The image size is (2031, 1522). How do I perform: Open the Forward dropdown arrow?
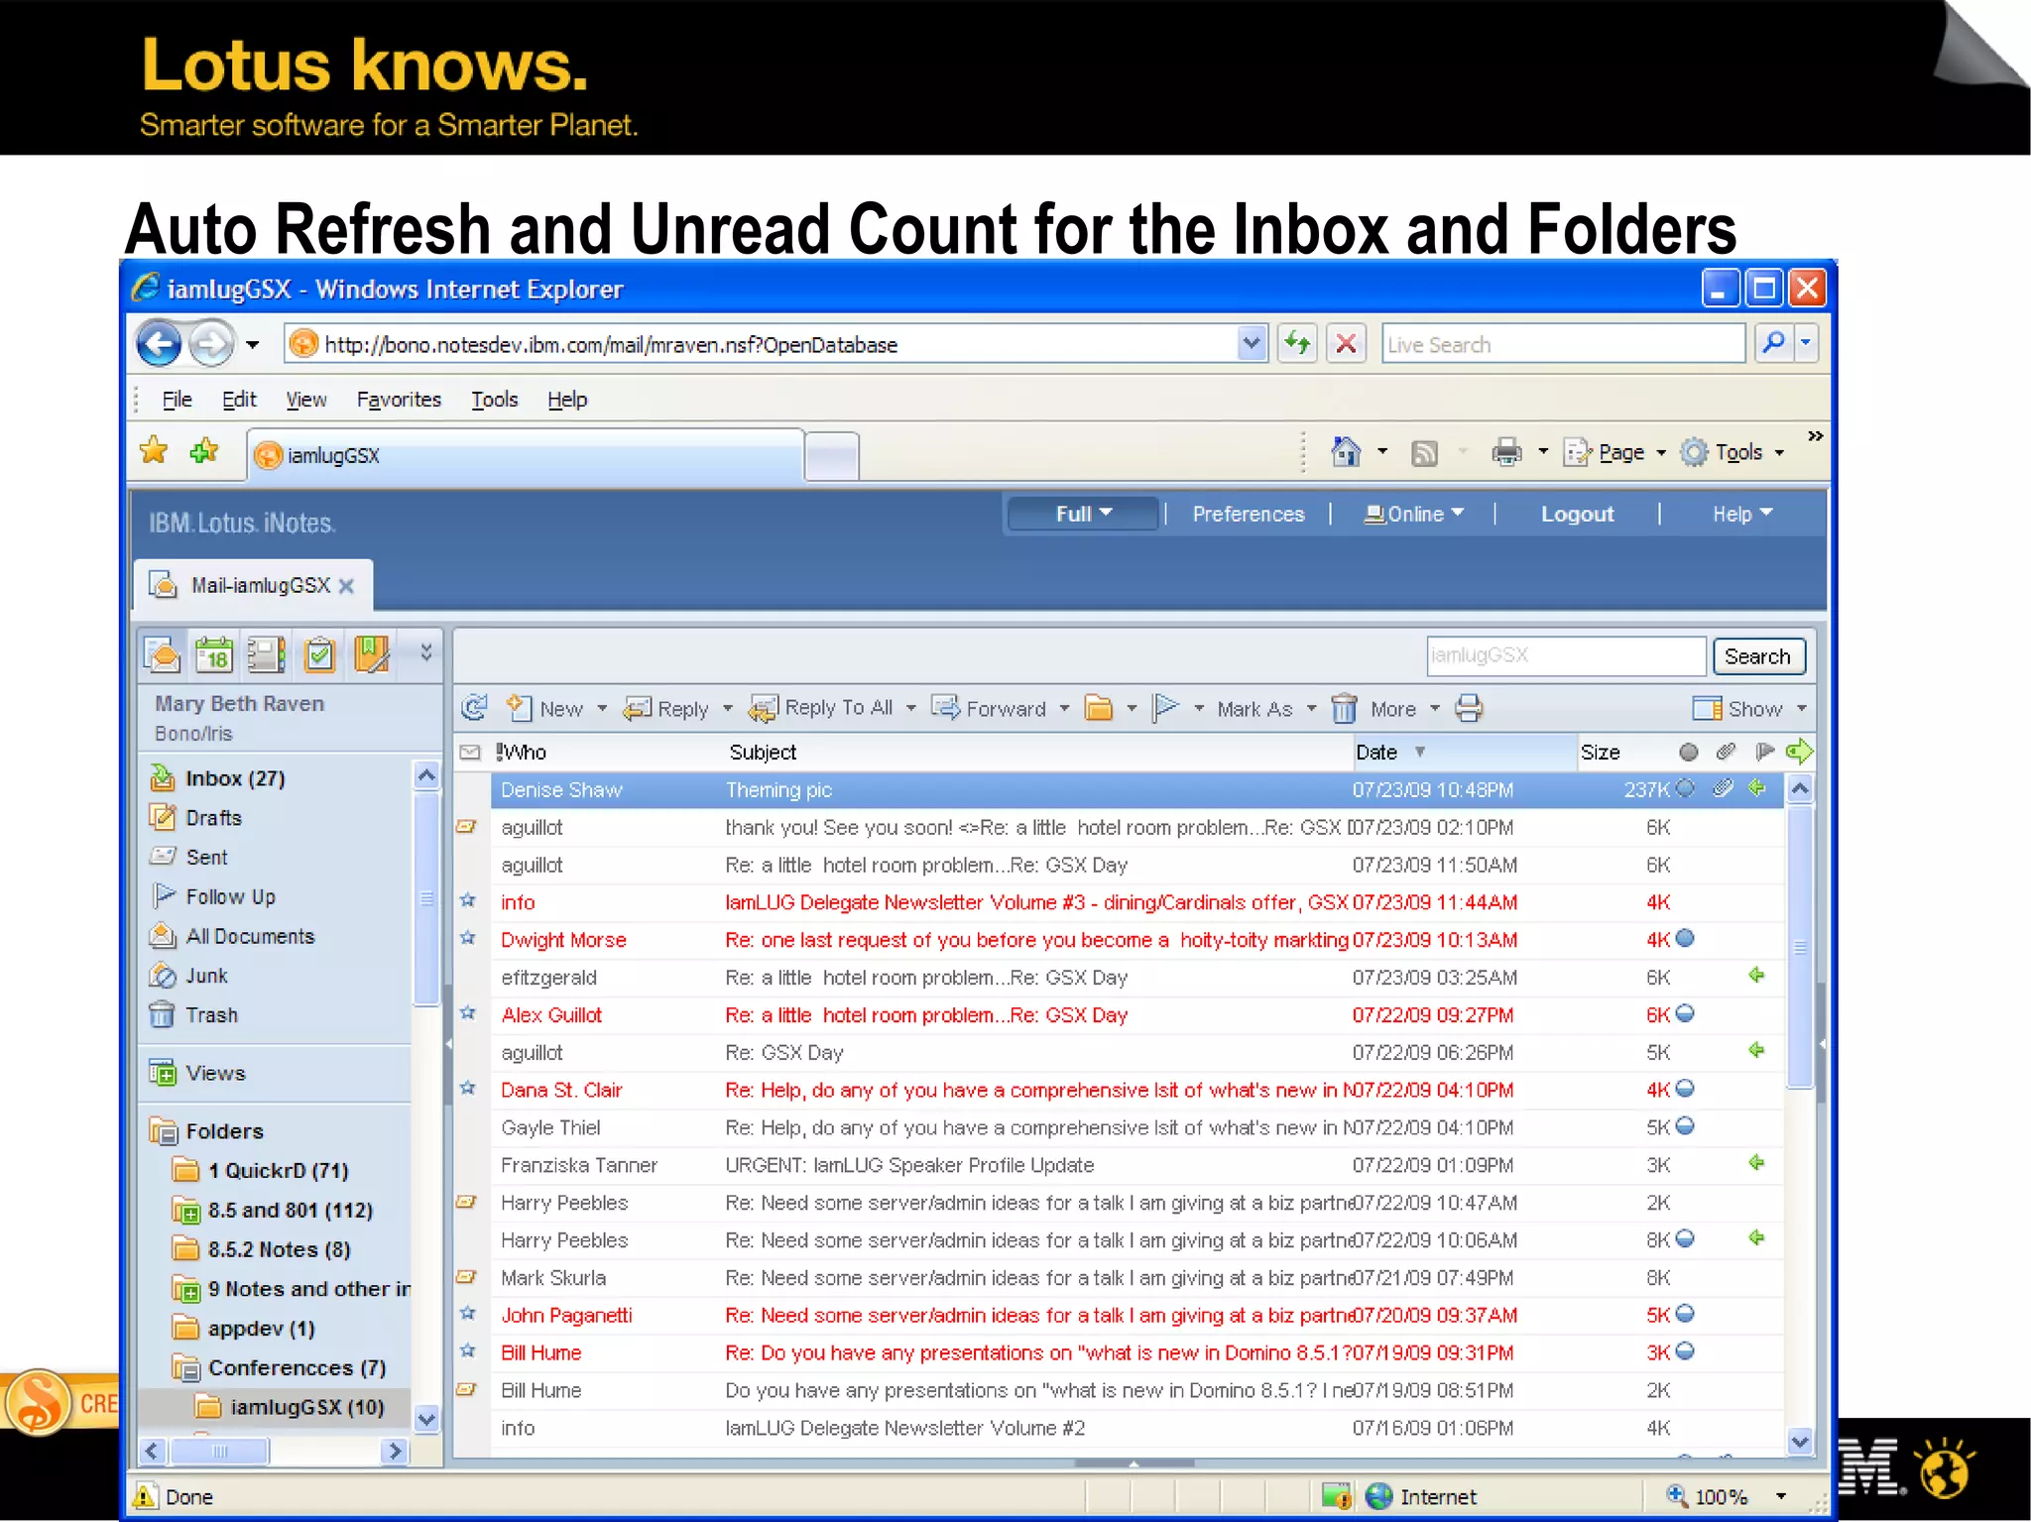(1064, 709)
